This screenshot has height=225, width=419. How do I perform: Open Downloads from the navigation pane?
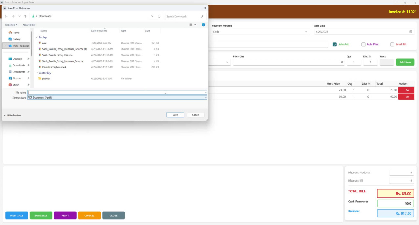[x=17, y=65]
